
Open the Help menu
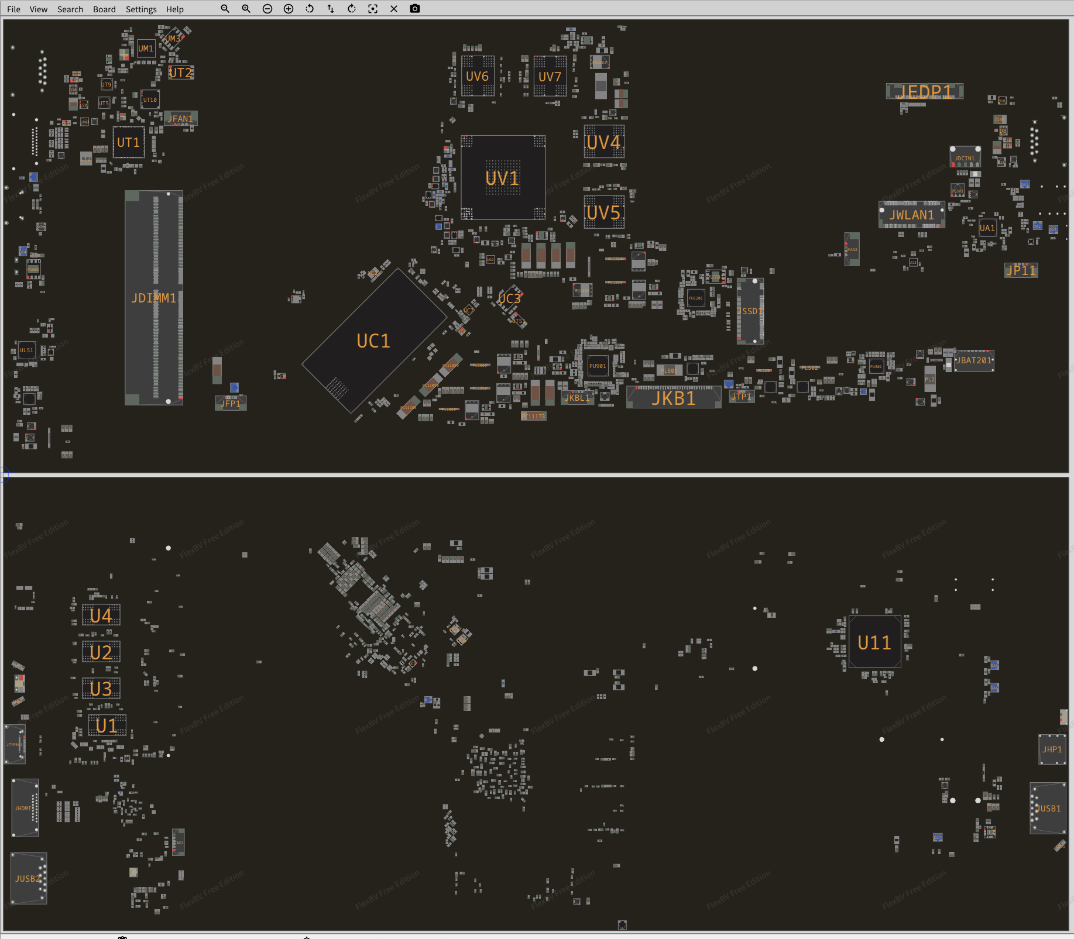(x=174, y=9)
